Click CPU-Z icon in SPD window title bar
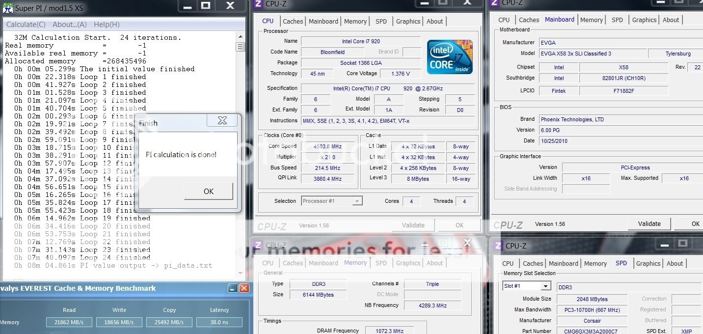The height and width of the screenshot is (334, 703). [497, 245]
